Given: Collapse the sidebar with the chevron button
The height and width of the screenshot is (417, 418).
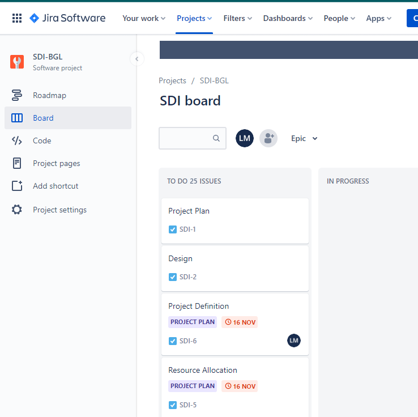Looking at the screenshot, I should click(x=137, y=59).
